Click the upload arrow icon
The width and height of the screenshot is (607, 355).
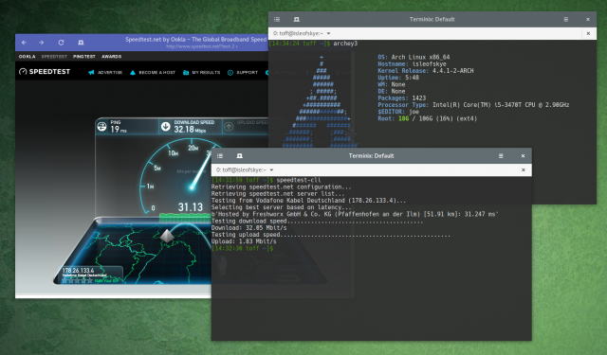click(229, 126)
